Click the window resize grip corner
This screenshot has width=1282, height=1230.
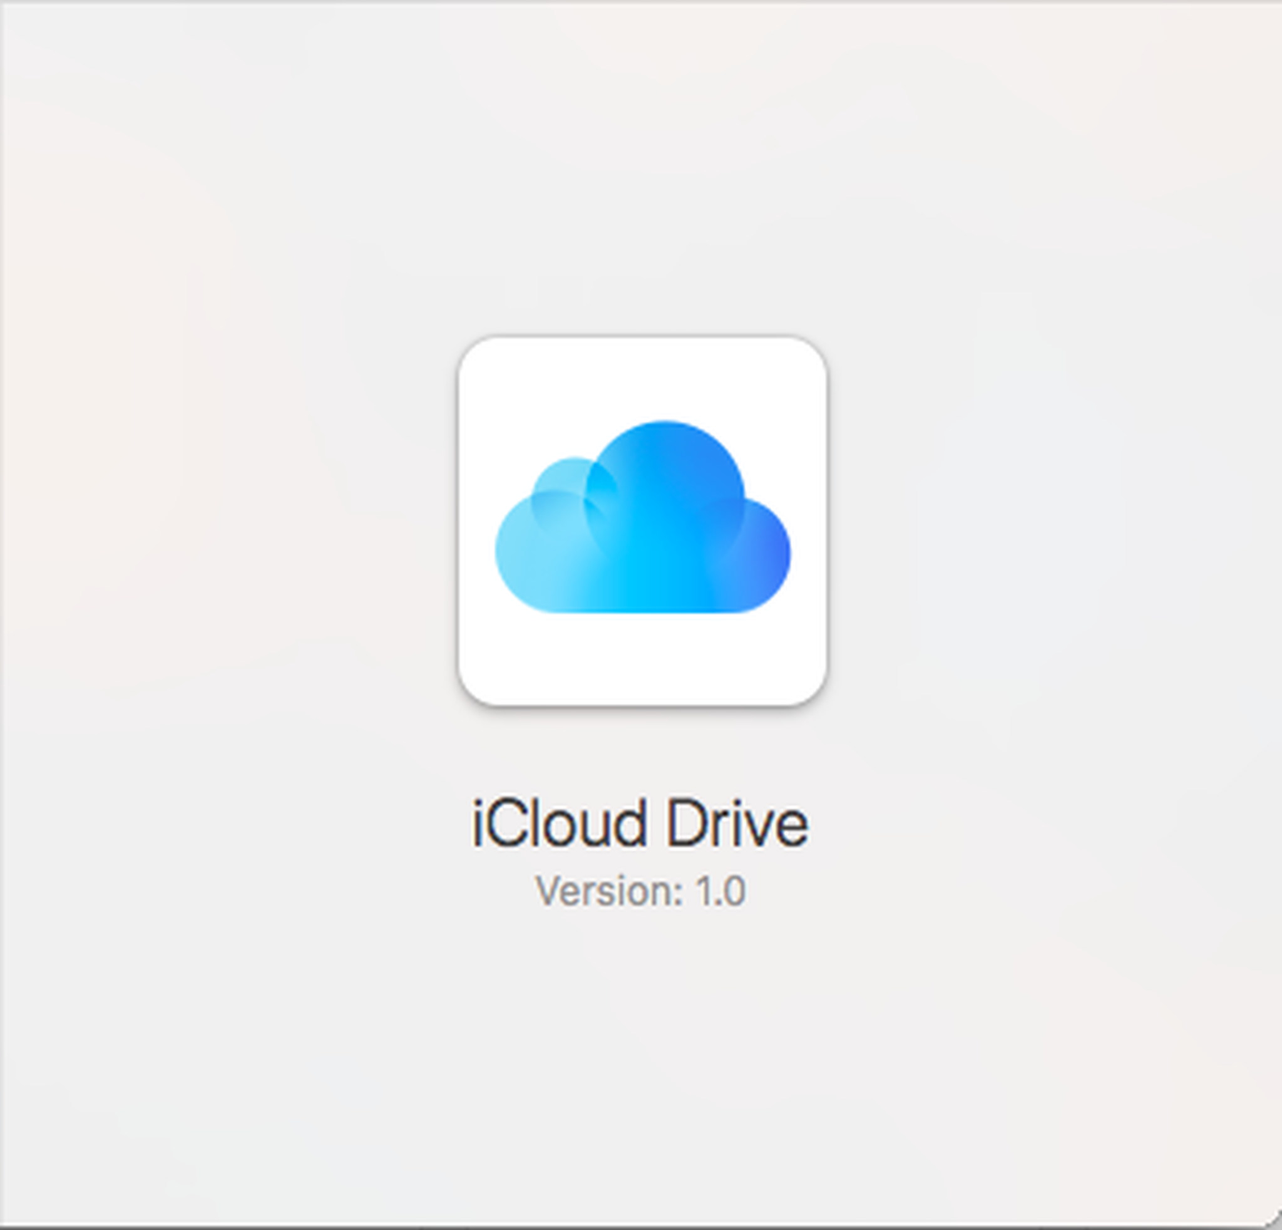(1272, 1219)
